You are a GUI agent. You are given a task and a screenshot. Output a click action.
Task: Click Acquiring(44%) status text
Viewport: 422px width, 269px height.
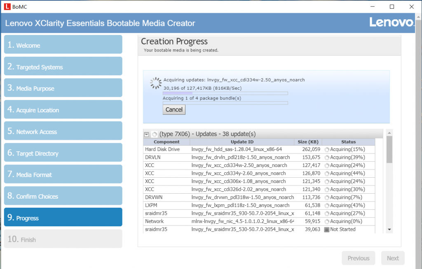pyautogui.click(x=347, y=173)
